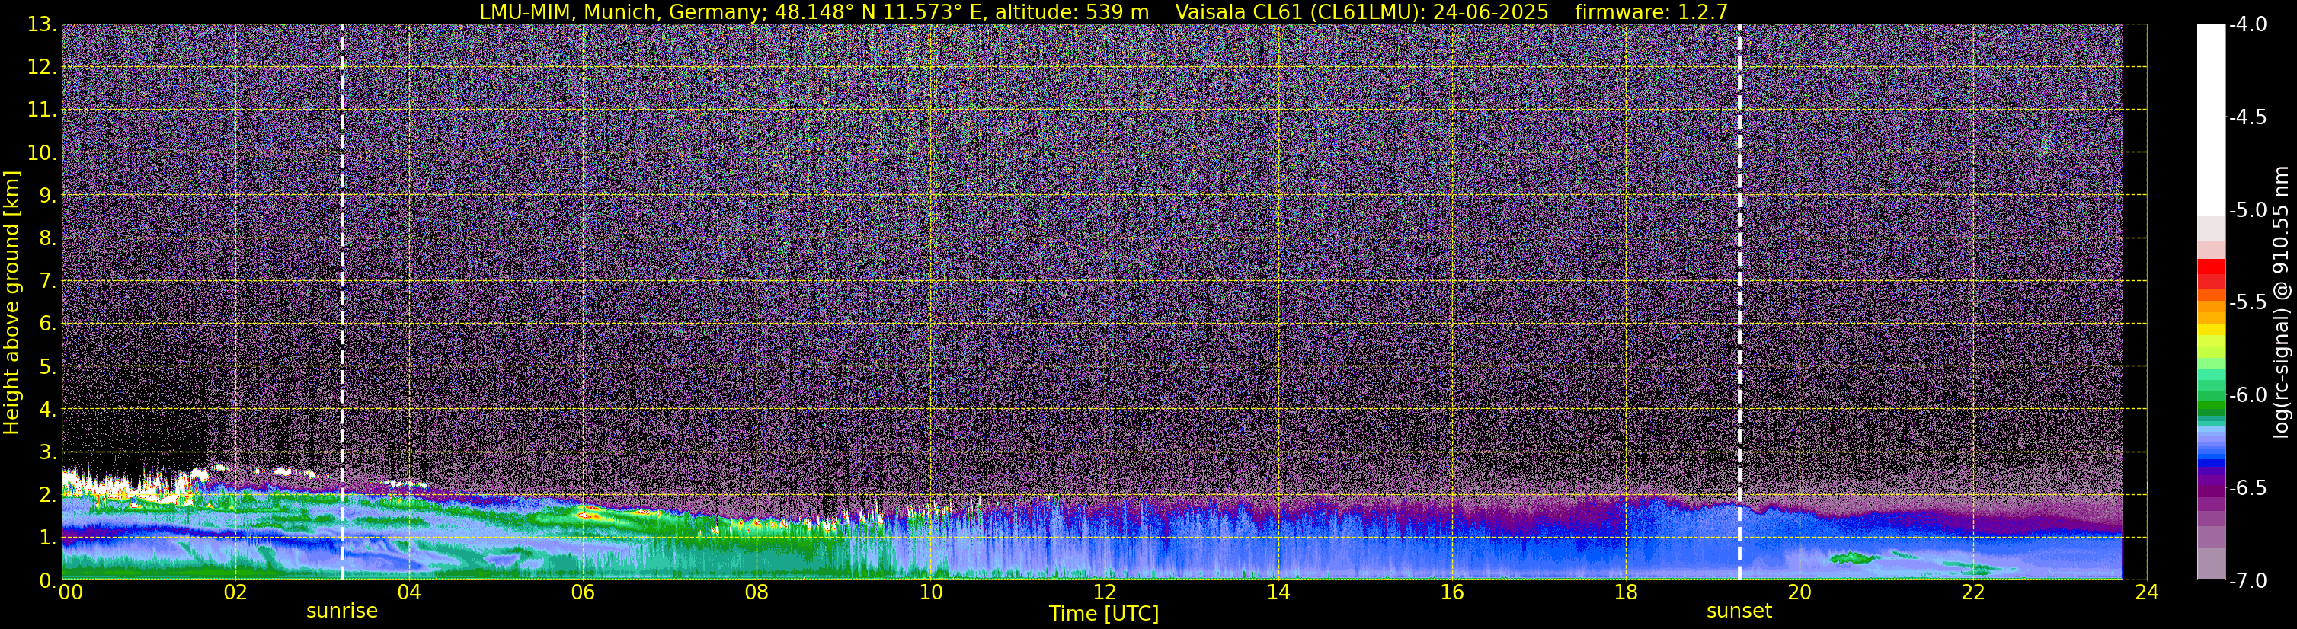
Task: Click the 'Time [UTC]' x-axis label
Action: [1104, 614]
